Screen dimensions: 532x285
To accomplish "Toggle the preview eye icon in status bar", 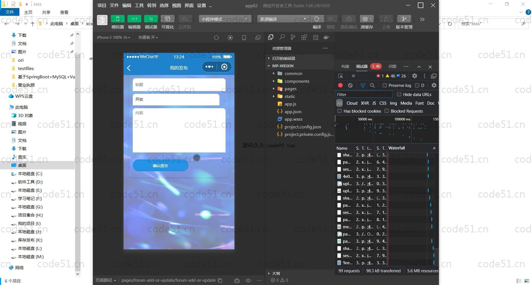I will [x=248, y=280].
